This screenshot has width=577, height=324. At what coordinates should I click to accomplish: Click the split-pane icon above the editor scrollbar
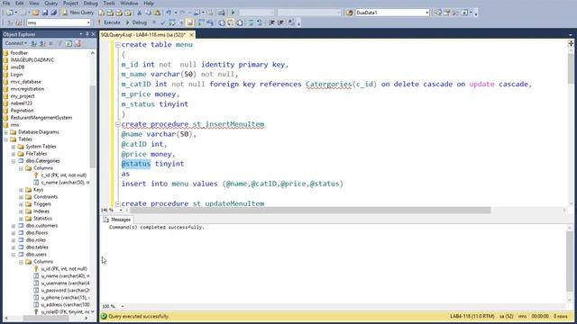(571, 43)
